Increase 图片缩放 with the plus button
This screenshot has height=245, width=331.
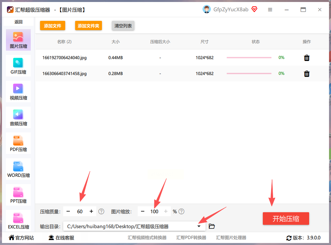pyautogui.click(x=166, y=212)
